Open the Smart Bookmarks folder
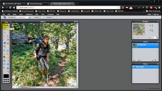 tap(27, 11)
